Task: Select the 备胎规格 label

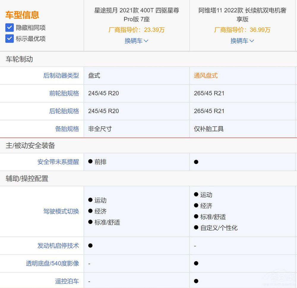Action: [x=67, y=129]
